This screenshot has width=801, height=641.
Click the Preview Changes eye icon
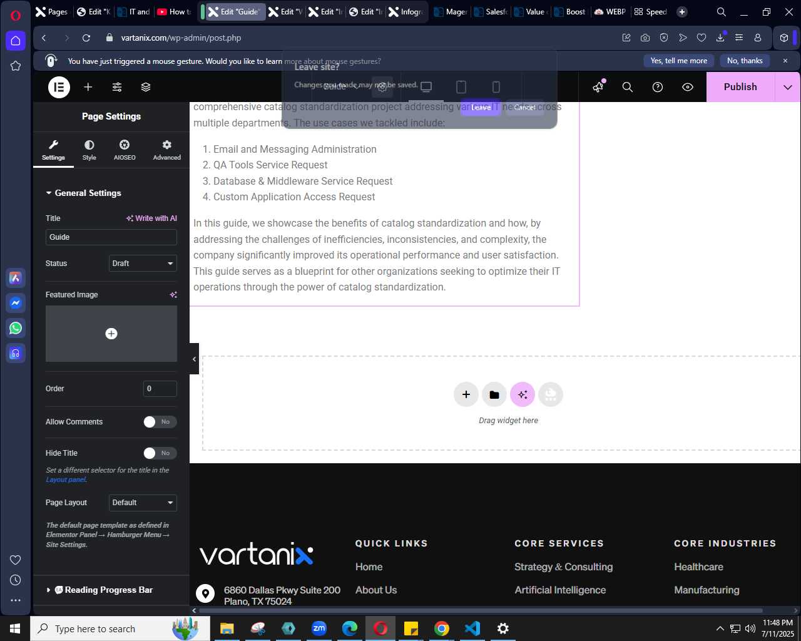pyautogui.click(x=688, y=87)
